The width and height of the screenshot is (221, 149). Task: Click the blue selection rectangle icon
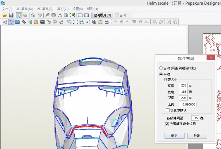click(x=76, y=22)
